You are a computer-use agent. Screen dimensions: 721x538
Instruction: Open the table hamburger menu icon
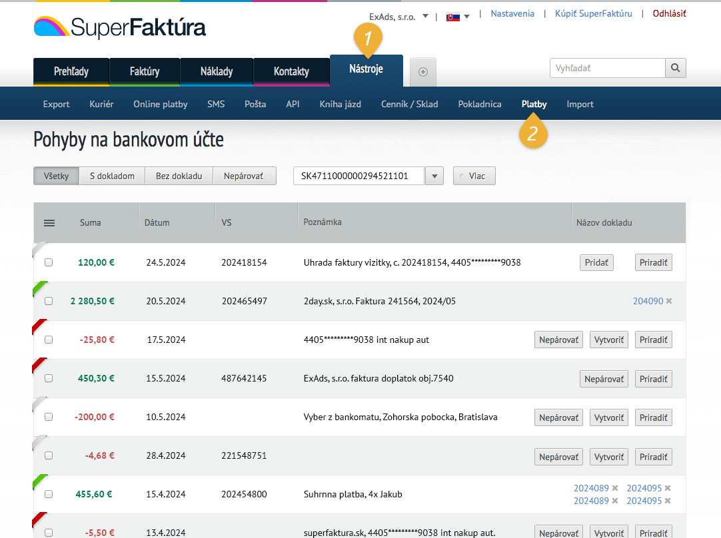click(x=49, y=223)
